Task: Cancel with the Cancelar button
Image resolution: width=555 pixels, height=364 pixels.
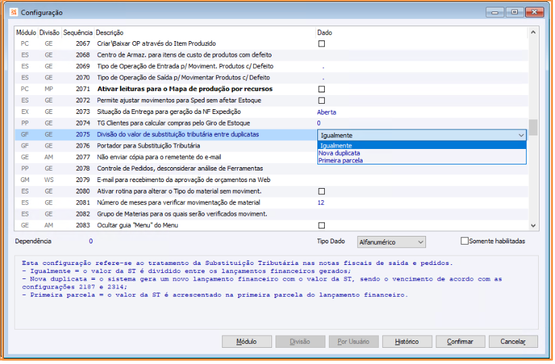Action: pos(514,342)
